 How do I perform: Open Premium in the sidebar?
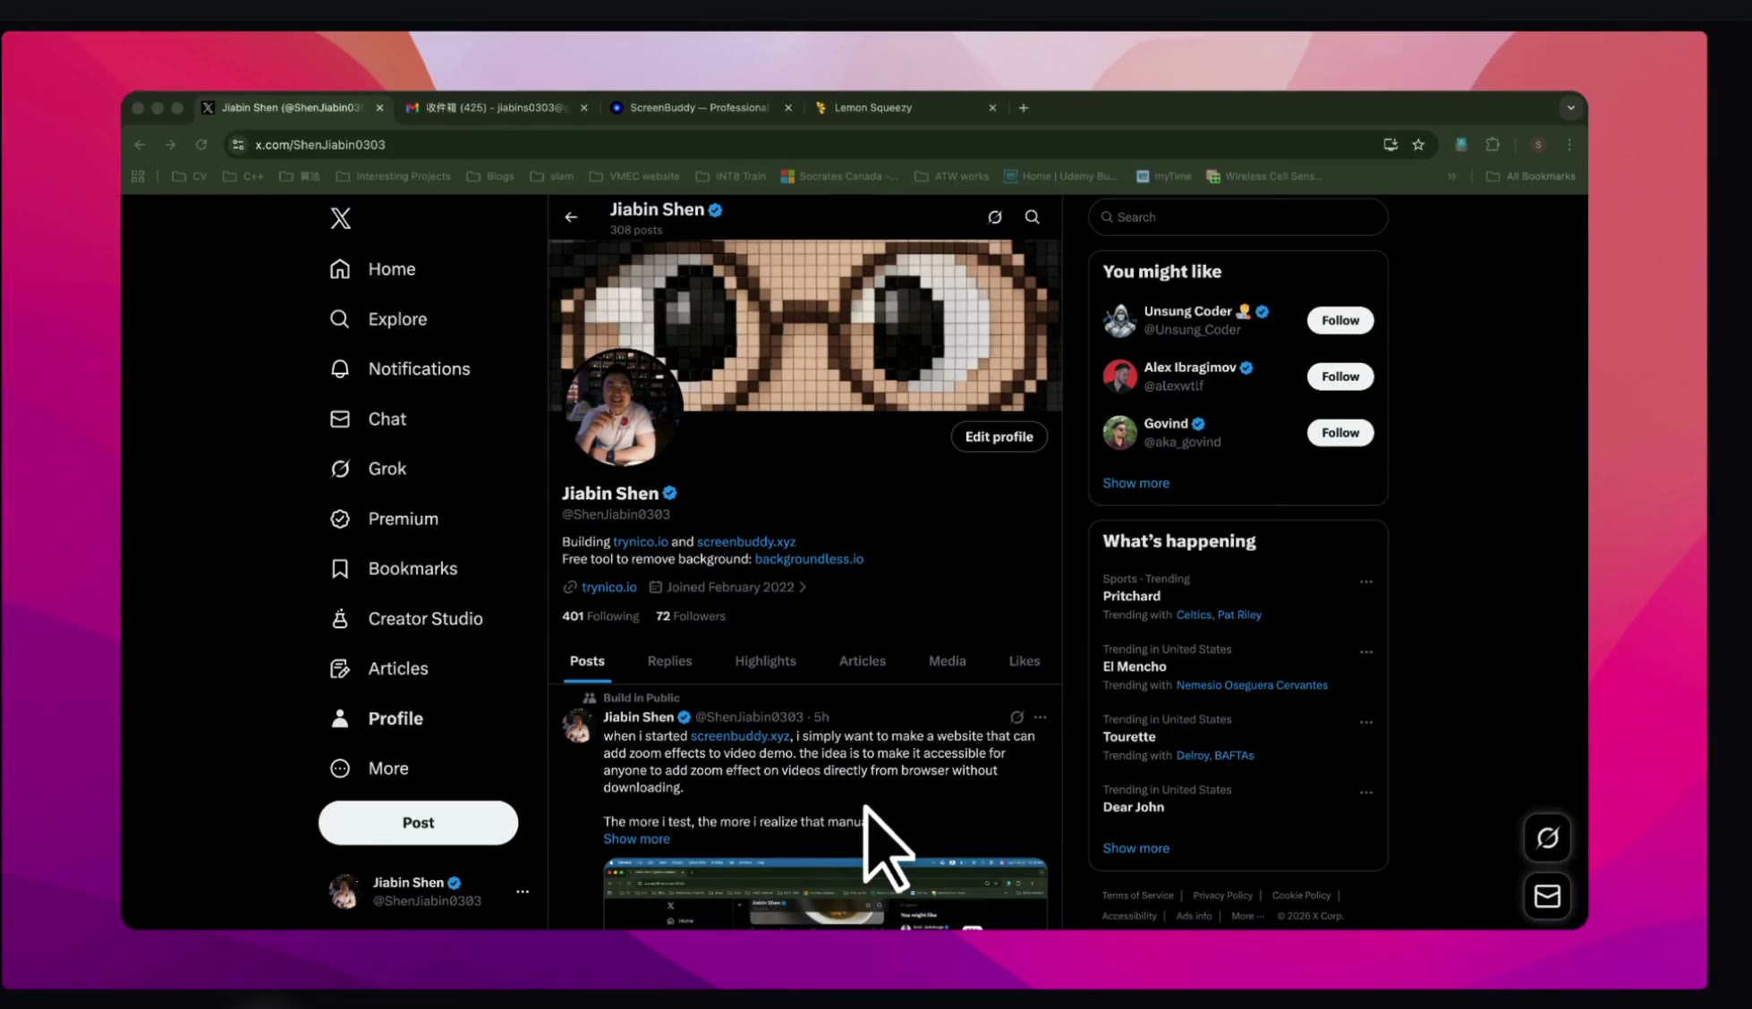tap(384, 519)
